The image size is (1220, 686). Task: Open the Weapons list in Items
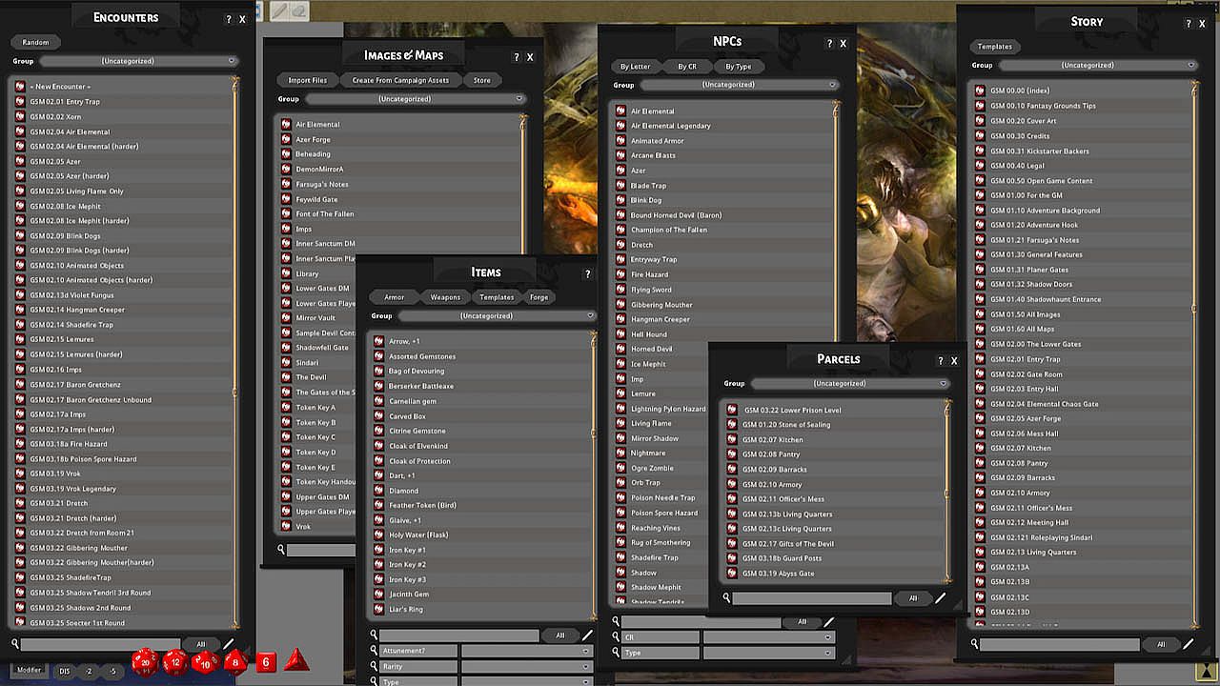click(445, 297)
